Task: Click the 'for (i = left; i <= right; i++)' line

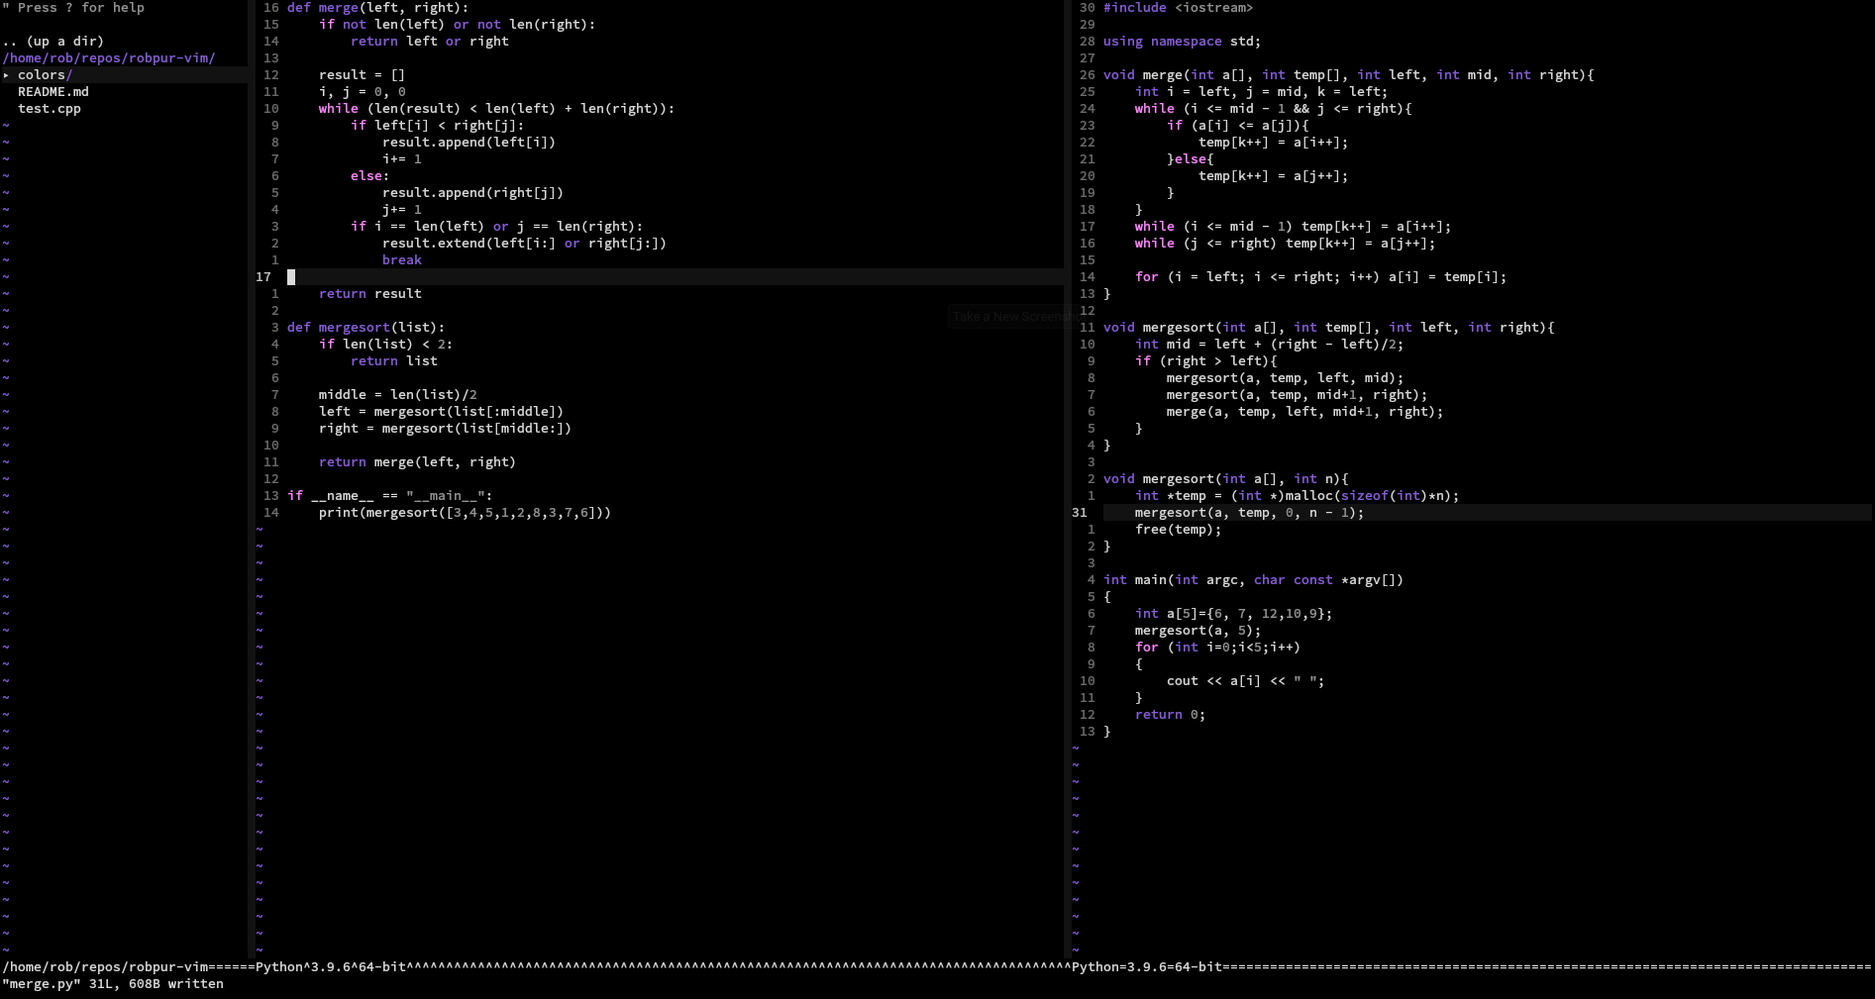Action: (x=1321, y=277)
